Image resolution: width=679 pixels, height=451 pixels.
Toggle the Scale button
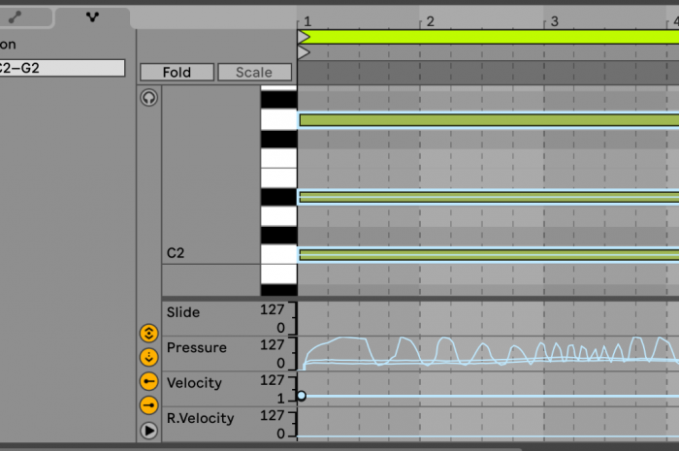[254, 72]
